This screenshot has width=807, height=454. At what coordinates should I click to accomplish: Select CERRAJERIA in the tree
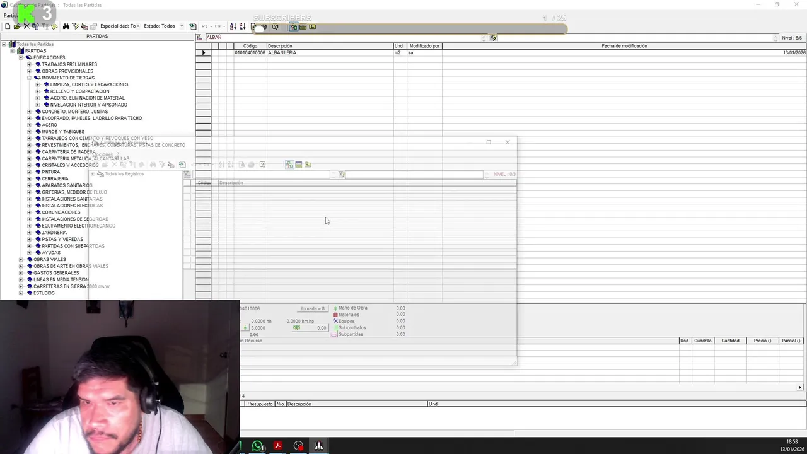[x=55, y=178]
